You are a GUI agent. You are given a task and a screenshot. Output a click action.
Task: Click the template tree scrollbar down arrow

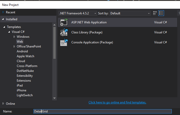54,98
